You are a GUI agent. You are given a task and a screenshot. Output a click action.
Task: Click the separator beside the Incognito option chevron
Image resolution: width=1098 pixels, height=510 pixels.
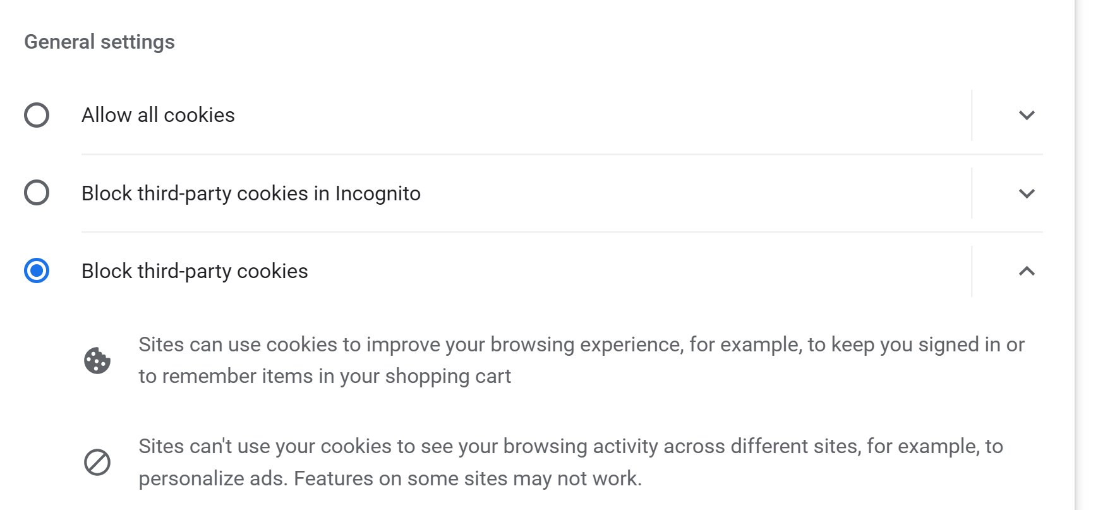point(972,193)
